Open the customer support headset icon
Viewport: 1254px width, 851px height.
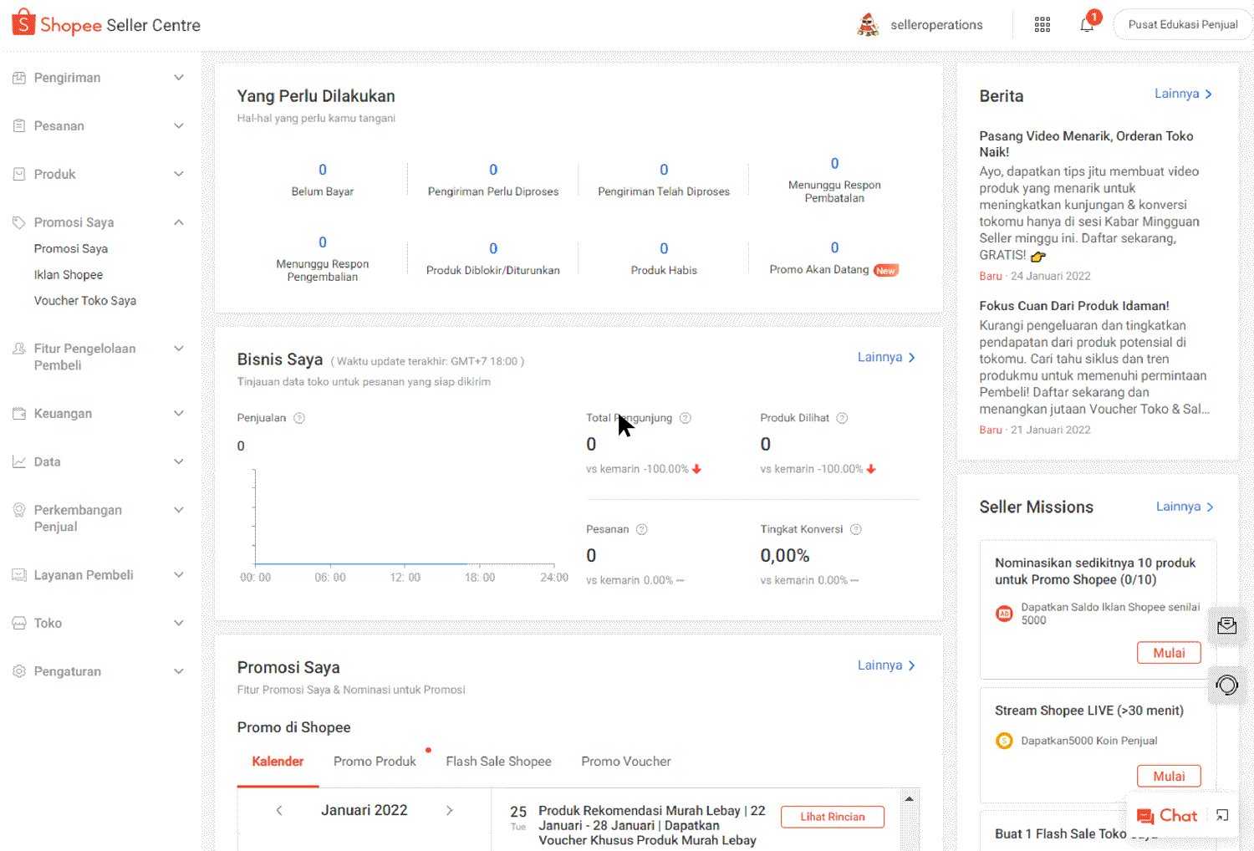coord(1226,685)
